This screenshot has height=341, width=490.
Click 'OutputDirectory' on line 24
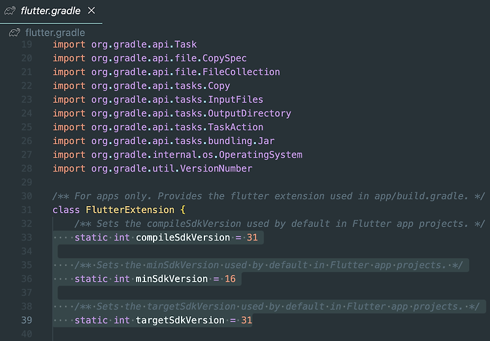point(250,113)
